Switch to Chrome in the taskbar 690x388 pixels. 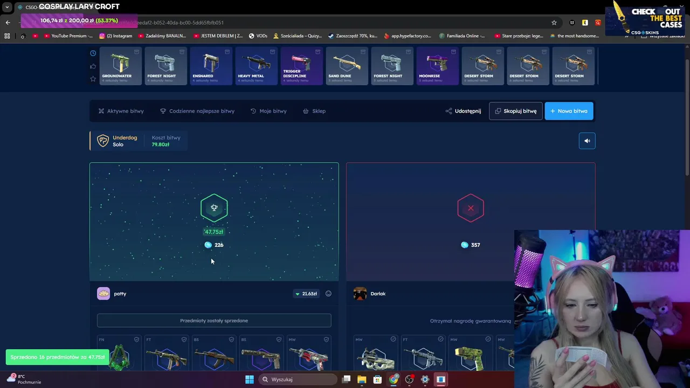tap(394, 379)
